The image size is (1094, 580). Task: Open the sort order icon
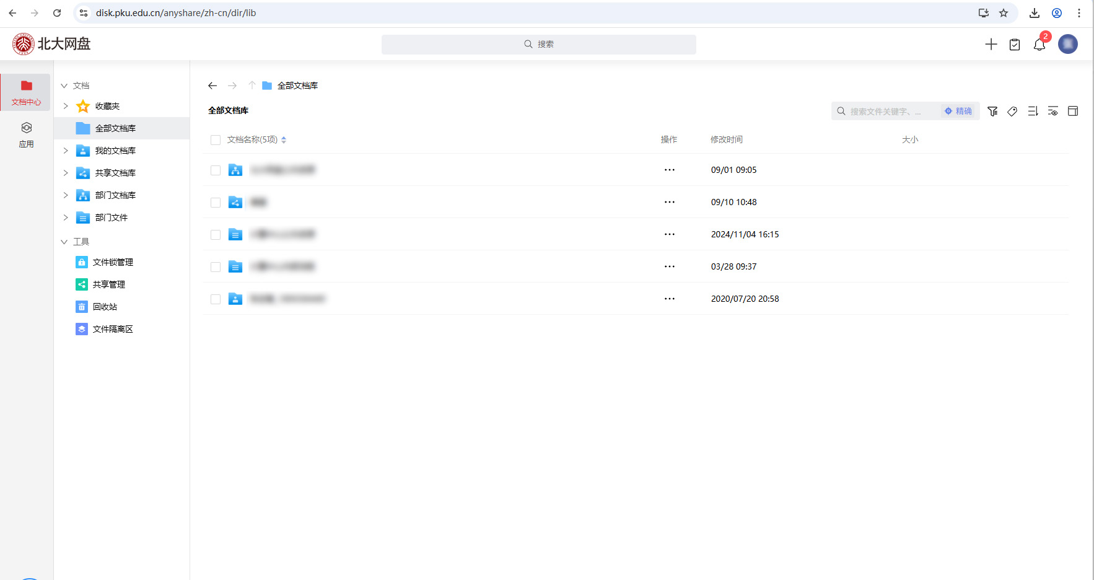pos(1033,112)
